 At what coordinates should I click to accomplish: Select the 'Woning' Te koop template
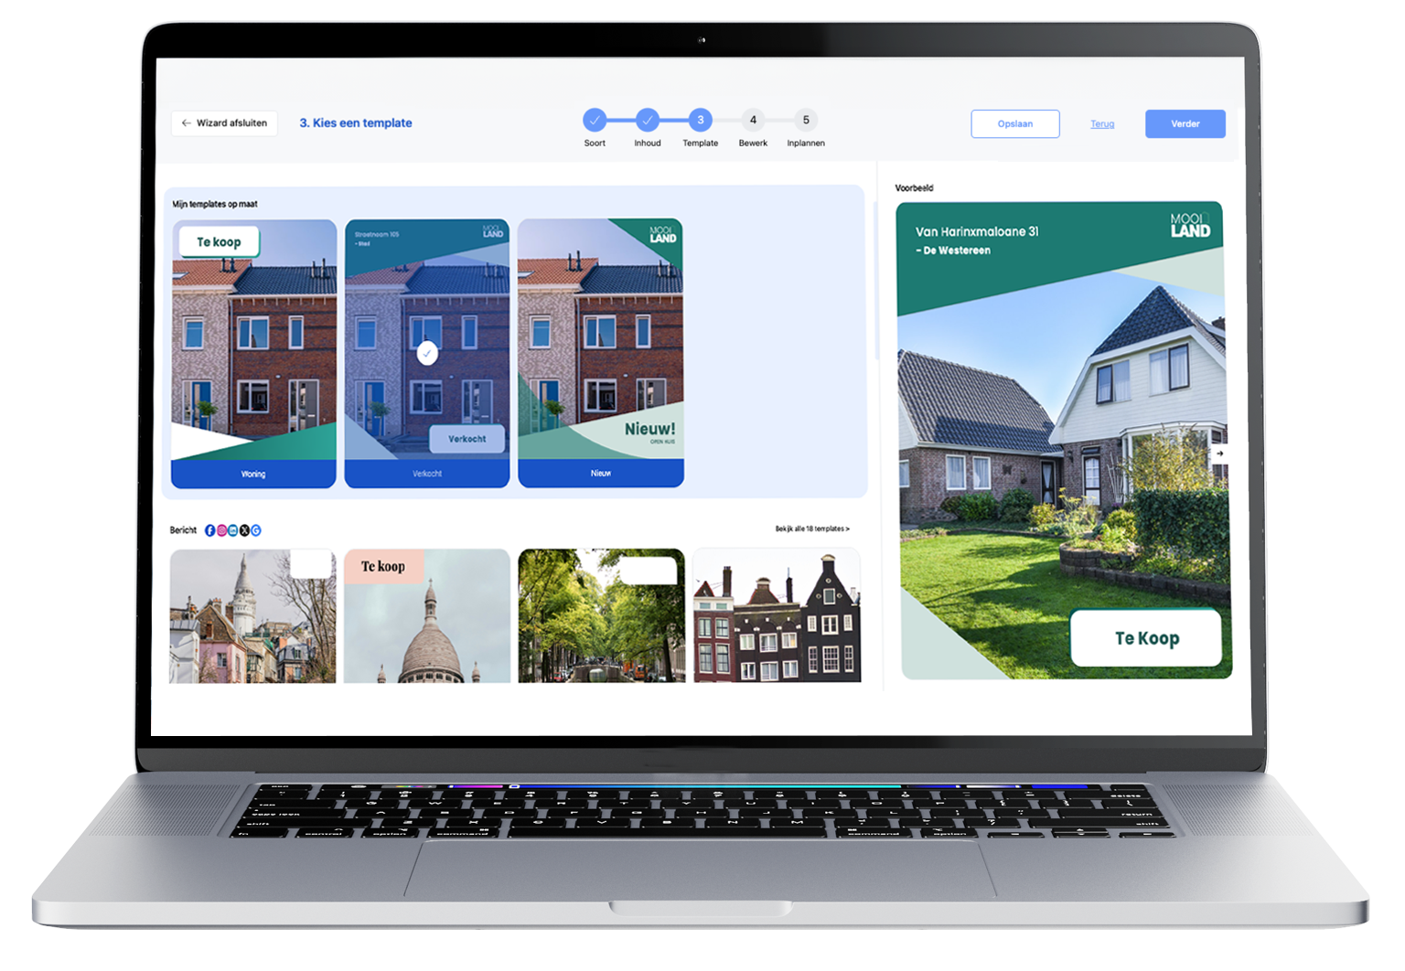[253, 353]
